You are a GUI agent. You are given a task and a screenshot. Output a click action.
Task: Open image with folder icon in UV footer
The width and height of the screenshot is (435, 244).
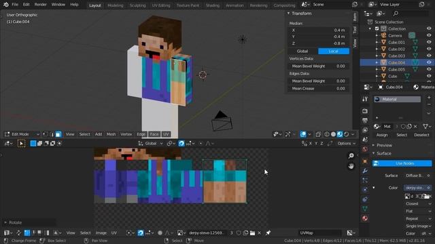click(x=252, y=233)
